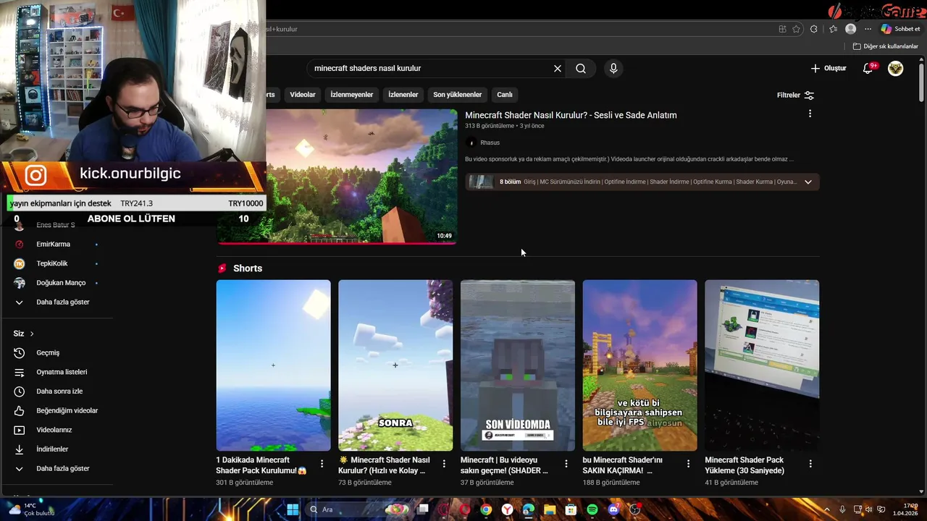Viewport: 927px width, 521px height.
Task: Select the Videolar filter chip
Action: point(303,95)
